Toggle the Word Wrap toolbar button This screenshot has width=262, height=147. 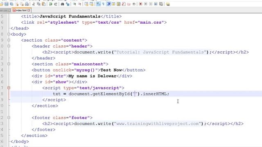click(98, 4)
